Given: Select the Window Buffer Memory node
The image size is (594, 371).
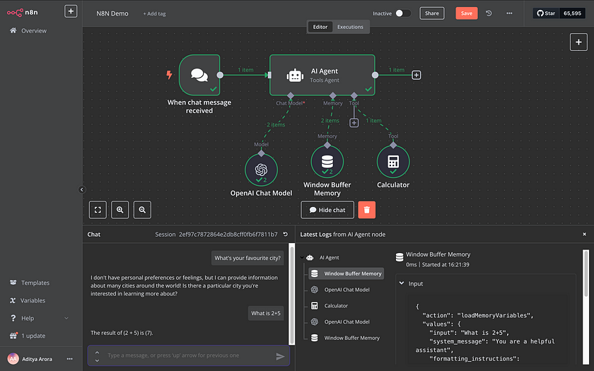Looking at the screenshot, I should 327,162.
